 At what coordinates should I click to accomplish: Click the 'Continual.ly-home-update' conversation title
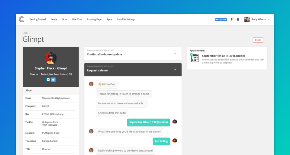(104, 54)
